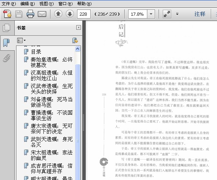Click bookmark icon beside 刘备遗嘱
Screen dimensions: 217x180
[x=26, y=99]
